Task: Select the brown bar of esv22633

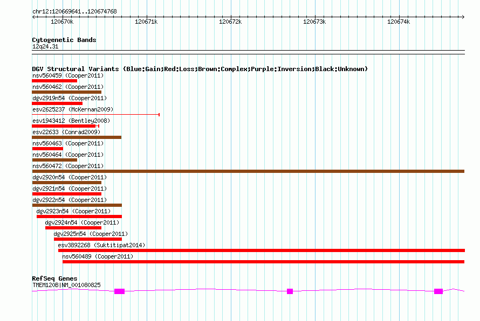Action: coord(77,137)
